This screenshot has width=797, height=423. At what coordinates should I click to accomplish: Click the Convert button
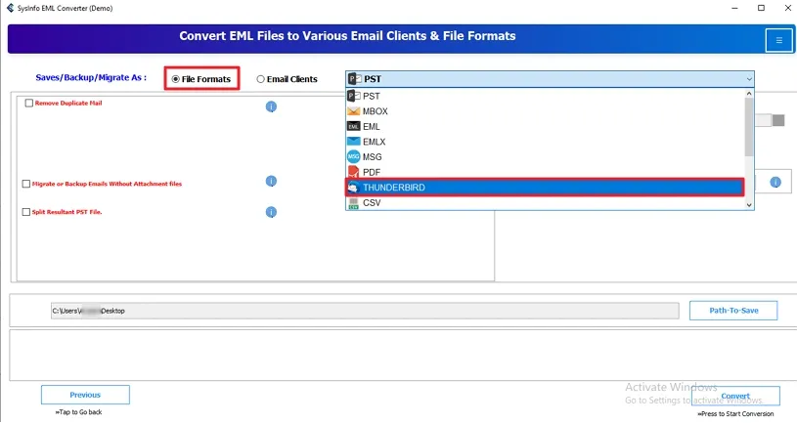[x=735, y=396]
